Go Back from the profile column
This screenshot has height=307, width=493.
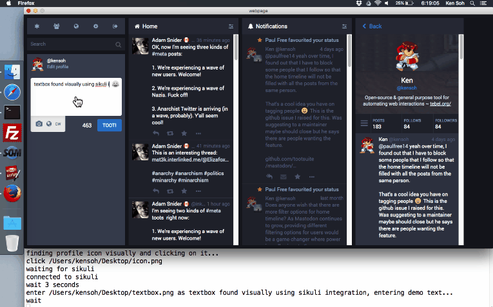(372, 26)
